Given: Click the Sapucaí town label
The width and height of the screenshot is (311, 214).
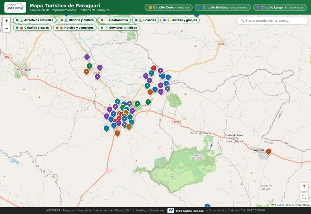Looking at the screenshot, I should (x=258, y=150).
